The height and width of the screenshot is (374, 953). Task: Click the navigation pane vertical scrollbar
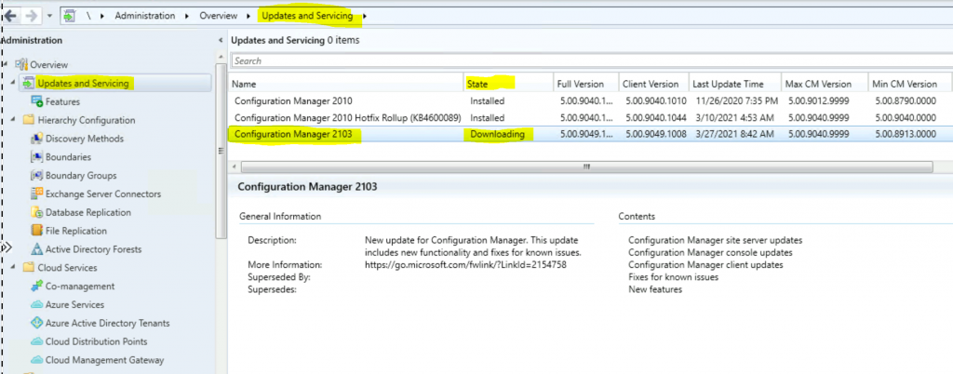tap(221, 151)
